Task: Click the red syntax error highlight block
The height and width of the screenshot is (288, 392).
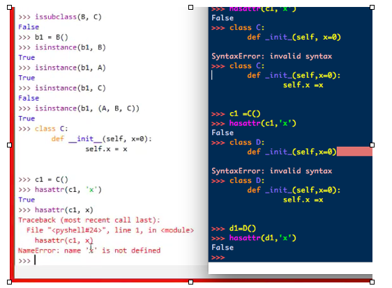Action: tap(354, 152)
